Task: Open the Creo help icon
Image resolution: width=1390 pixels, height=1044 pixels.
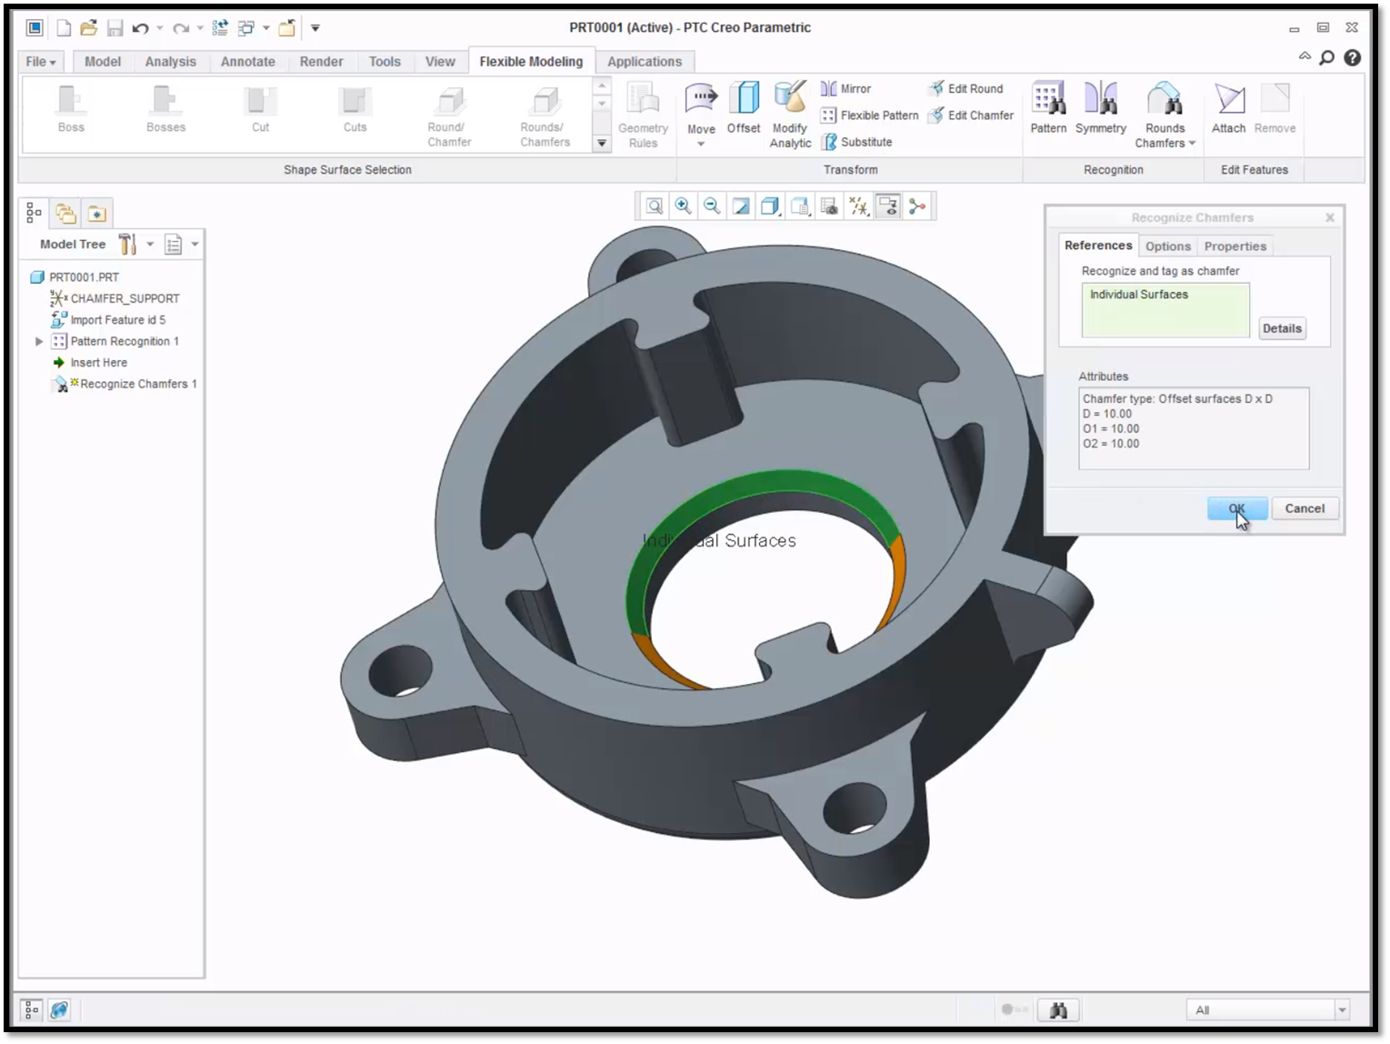Action: 1353,57
